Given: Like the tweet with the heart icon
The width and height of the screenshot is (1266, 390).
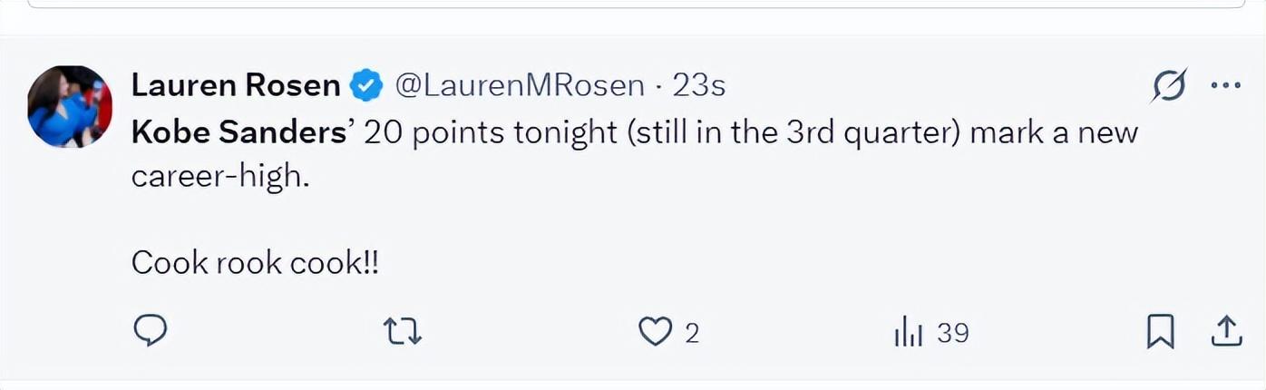Looking at the screenshot, I should point(654,332).
